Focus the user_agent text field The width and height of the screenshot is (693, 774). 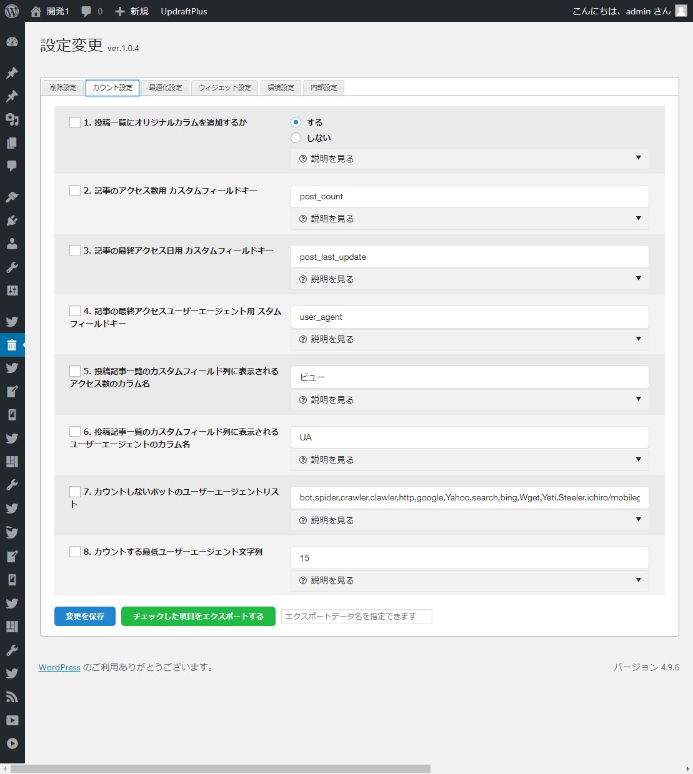click(x=470, y=317)
